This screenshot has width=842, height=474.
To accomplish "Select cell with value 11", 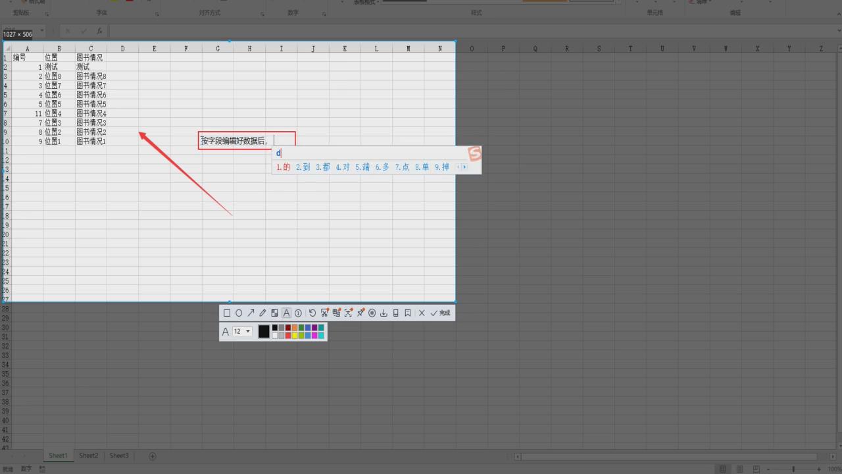I will click(x=27, y=113).
